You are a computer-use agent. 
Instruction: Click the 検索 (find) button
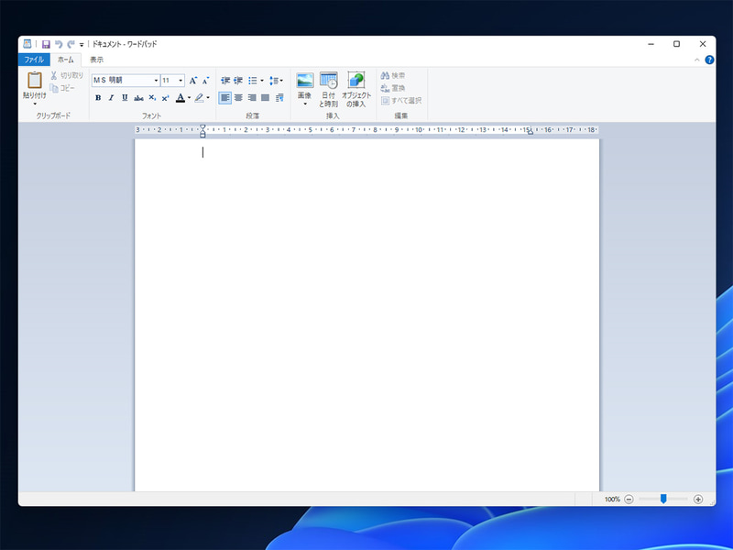pos(393,75)
